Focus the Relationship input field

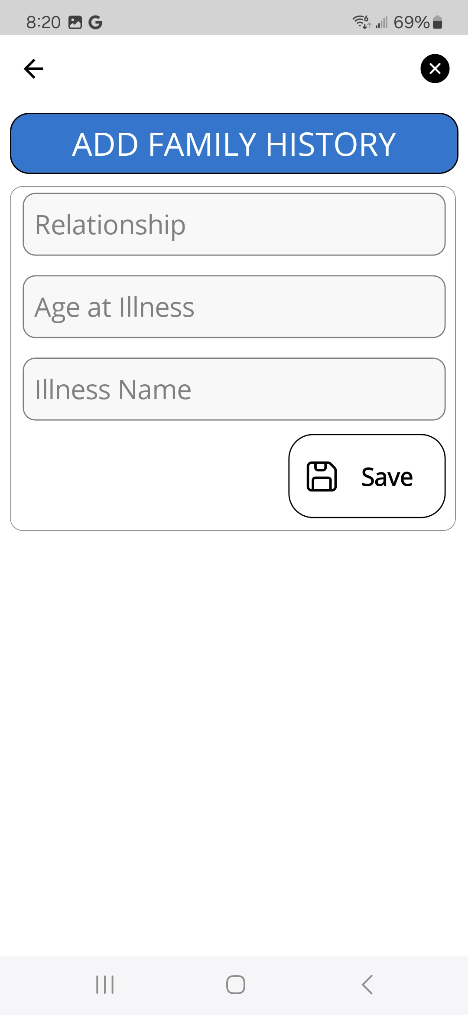(234, 224)
